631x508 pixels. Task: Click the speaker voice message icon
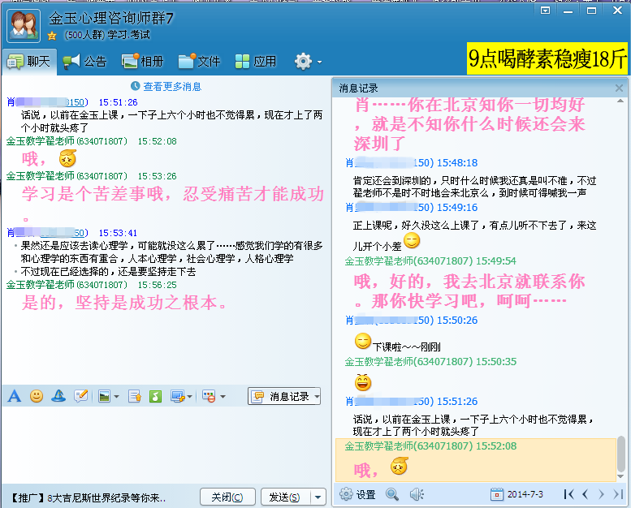(x=417, y=493)
